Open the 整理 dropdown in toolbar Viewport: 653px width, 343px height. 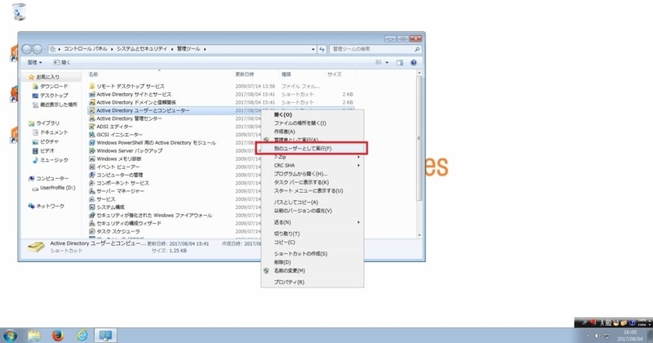point(34,63)
